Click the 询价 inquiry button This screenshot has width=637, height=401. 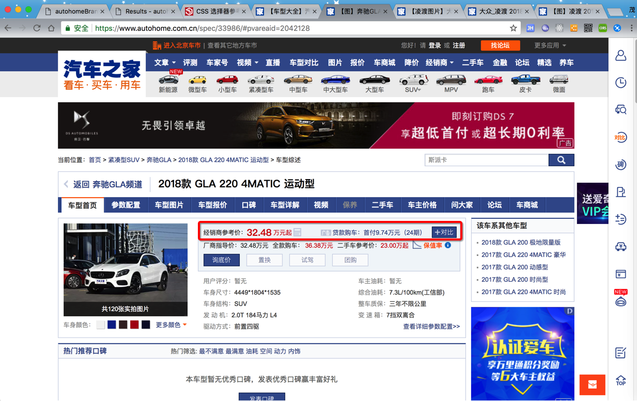click(221, 260)
